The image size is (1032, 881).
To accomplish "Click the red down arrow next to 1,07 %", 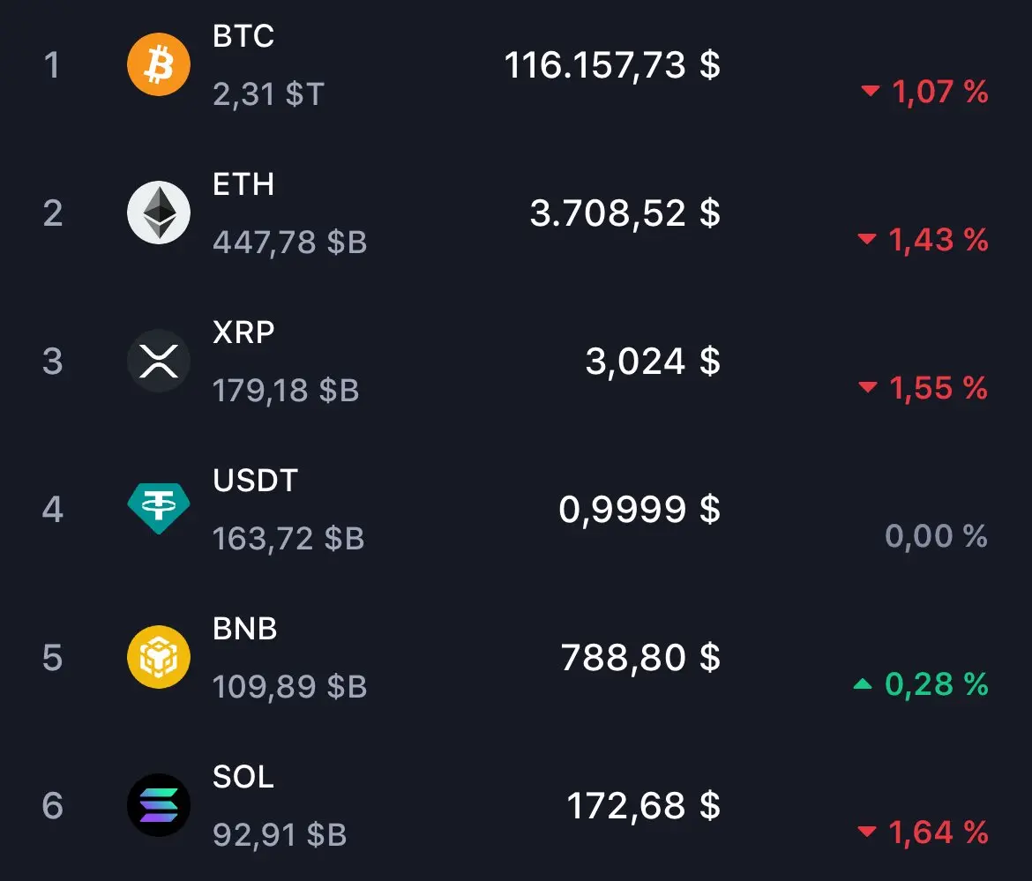I will (x=870, y=91).
